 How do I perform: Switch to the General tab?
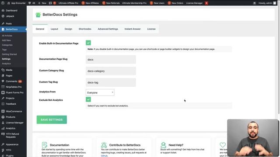click(40, 29)
